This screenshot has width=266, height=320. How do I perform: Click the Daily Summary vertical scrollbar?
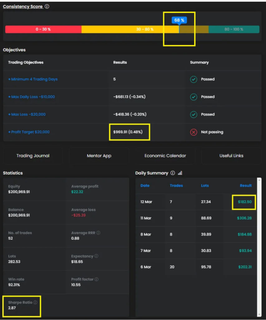pos(259,247)
